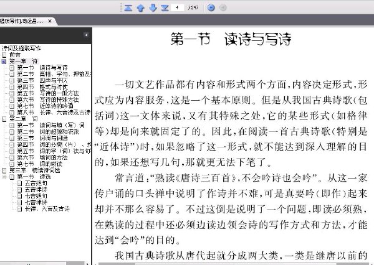The width and height of the screenshot is (374, 265).
Task: Click the blue go-back-to-previous-view button
Action: (211, 7)
